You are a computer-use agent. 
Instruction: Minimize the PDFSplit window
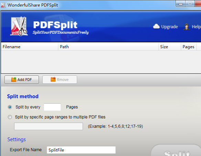(181, 4)
